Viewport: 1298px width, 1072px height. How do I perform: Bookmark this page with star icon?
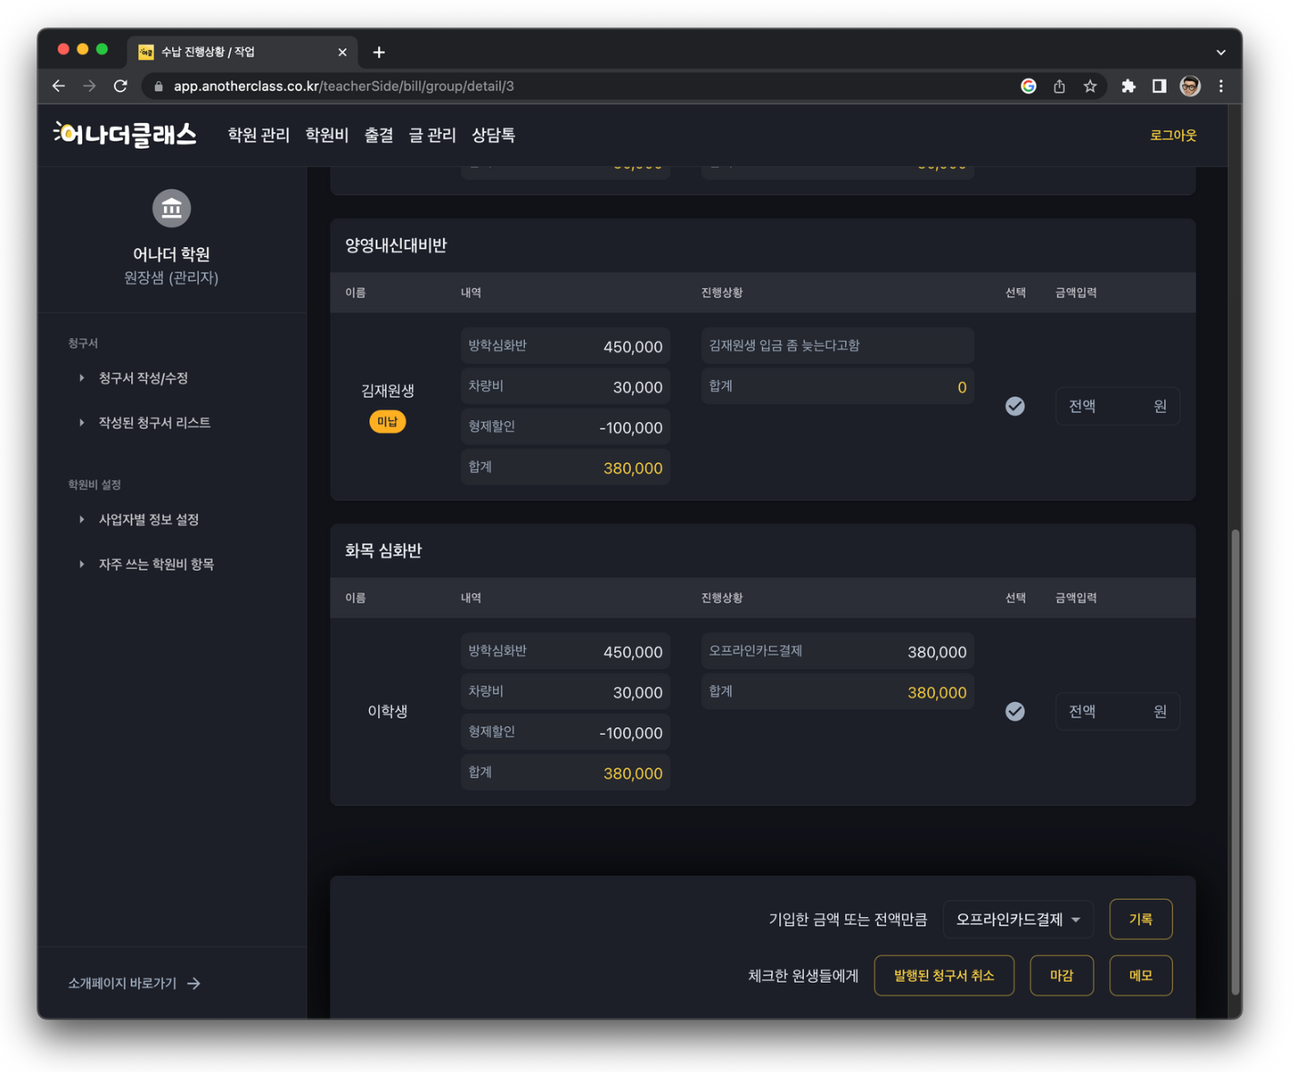1090,86
